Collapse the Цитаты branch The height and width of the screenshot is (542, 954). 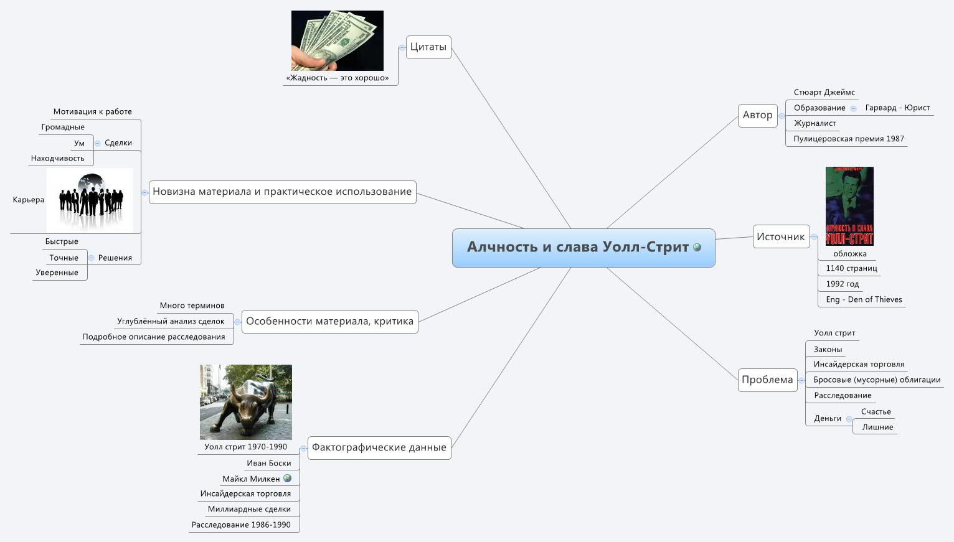[x=402, y=47]
